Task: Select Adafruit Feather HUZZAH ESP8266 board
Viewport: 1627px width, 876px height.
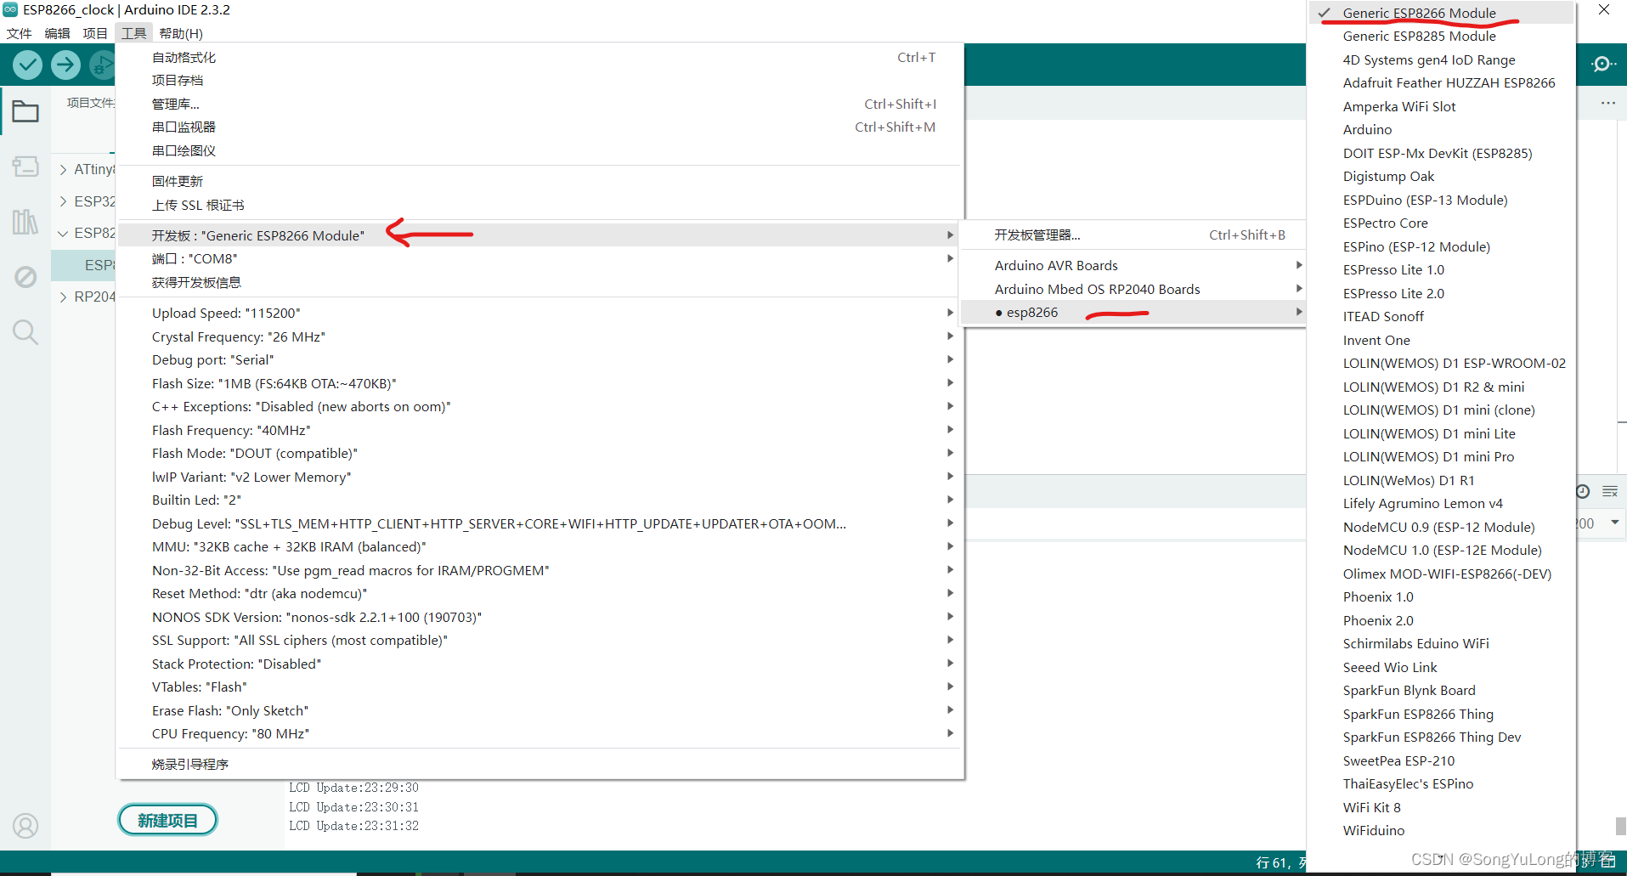Action: (1441, 83)
